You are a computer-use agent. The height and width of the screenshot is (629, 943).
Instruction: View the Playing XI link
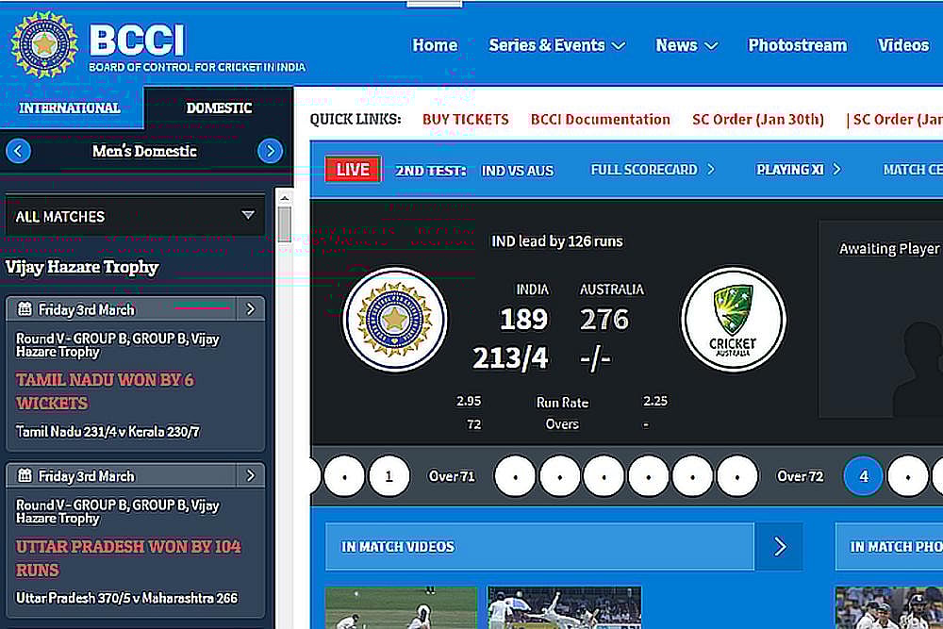(798, 170)
